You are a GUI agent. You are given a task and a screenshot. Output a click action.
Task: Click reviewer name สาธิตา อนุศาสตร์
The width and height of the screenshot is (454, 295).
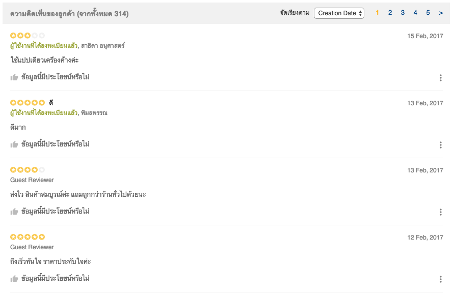[102, 46]
